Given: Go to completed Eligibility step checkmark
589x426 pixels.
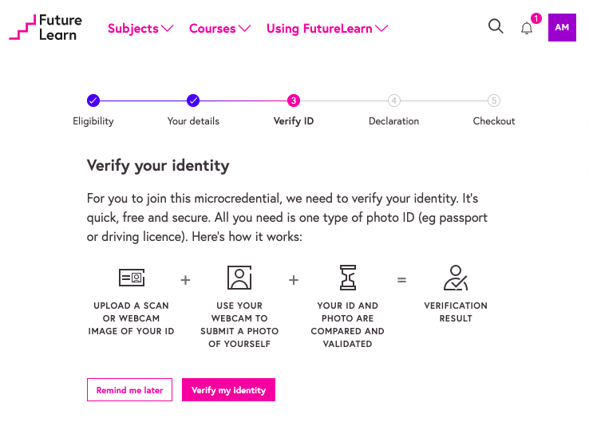Looking at the screenshot, I should pyautogui.click(x=93, y=101).
